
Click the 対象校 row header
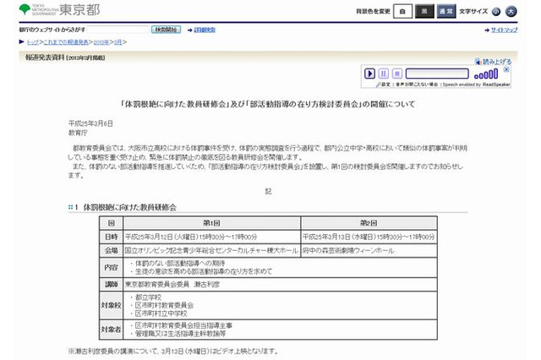[x=111, y=306]
